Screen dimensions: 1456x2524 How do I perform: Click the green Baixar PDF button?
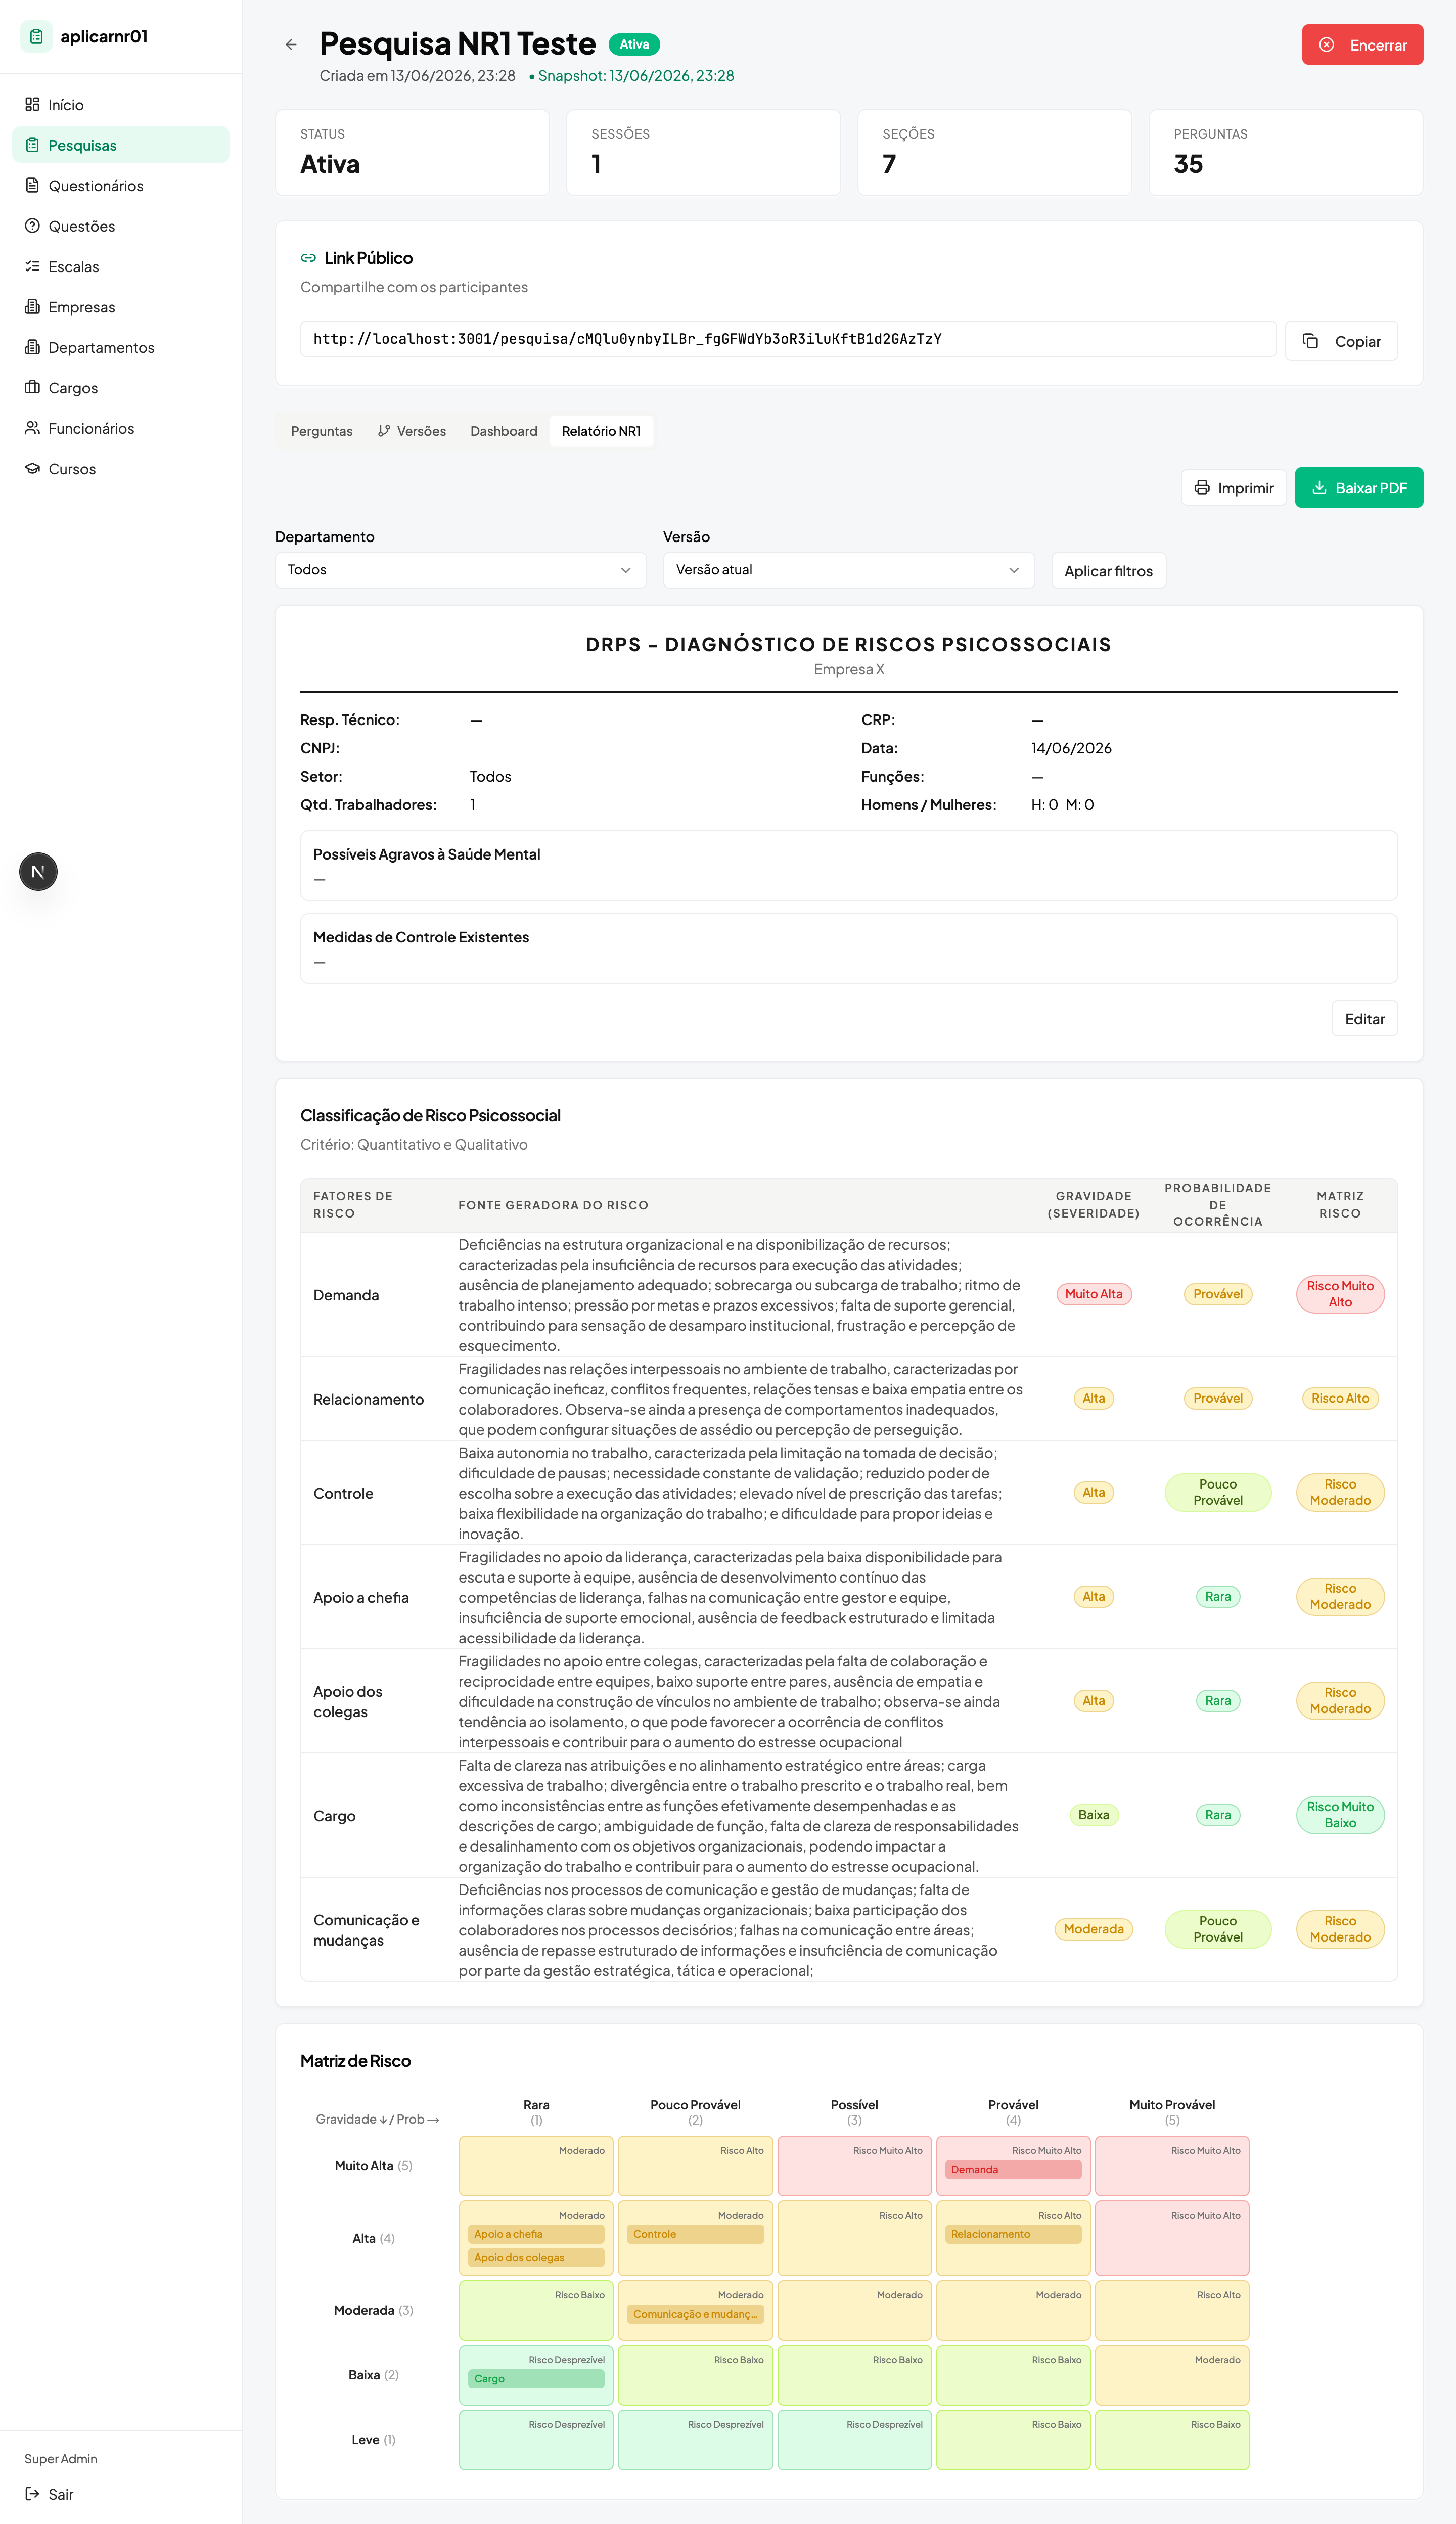pos(1359,488)
